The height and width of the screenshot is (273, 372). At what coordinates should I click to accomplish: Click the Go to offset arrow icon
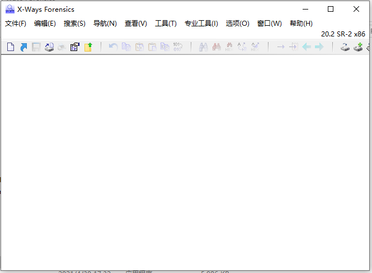[281, 47]
